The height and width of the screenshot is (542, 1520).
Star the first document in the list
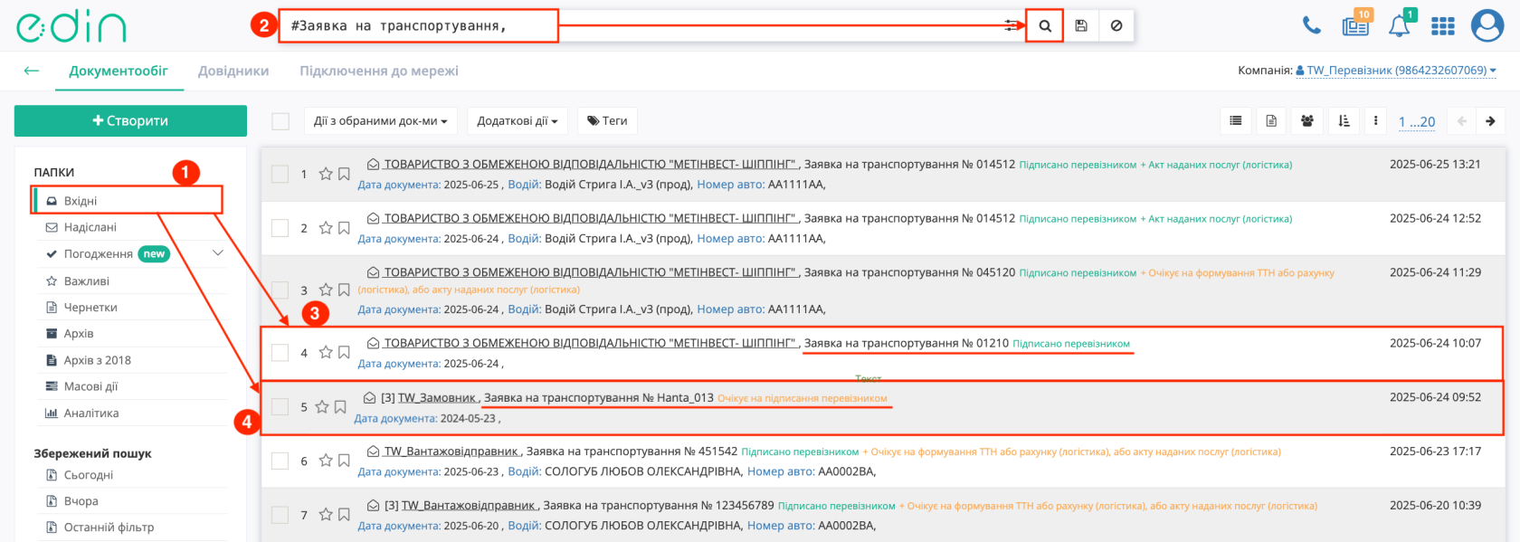pos(326,174)
